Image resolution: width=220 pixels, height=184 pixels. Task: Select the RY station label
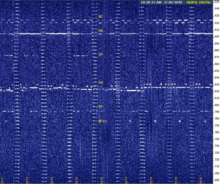point(100,106)
